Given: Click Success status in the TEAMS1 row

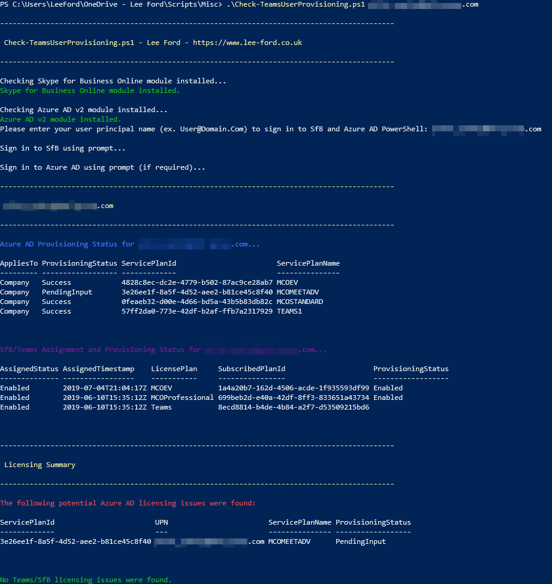Looking at the screenshot, I should coord(56,311).
